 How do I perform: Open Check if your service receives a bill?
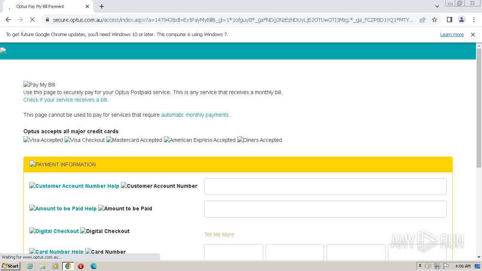[x=66, y=100]
